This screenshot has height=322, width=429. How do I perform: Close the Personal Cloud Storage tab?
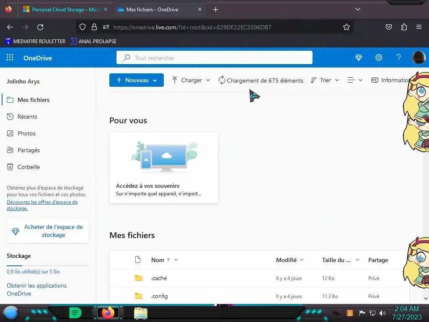coord(106,9)
